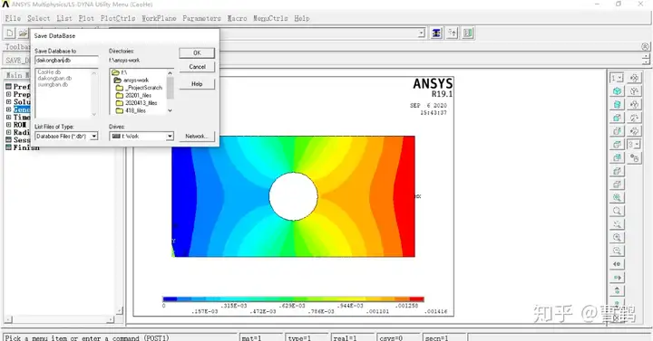Click the Fit View icon
Screen dimensions: 653x341
click(618, 197)
